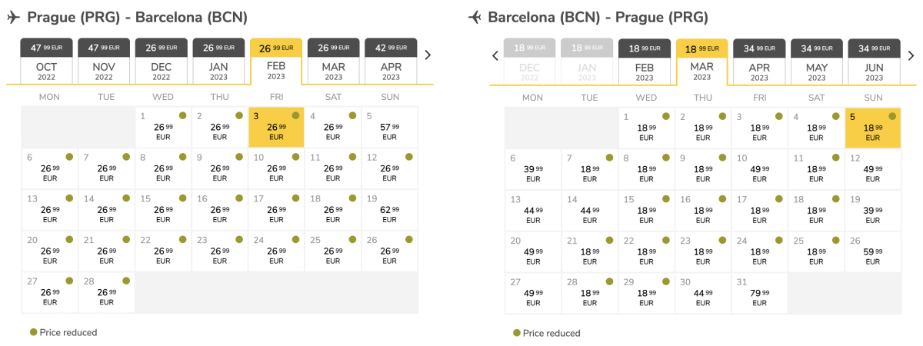Image resolution: width=923 pixels, height=346 pixels.
Task: Click the highlighted February 3 outbound date
Action: click(276, 128)
